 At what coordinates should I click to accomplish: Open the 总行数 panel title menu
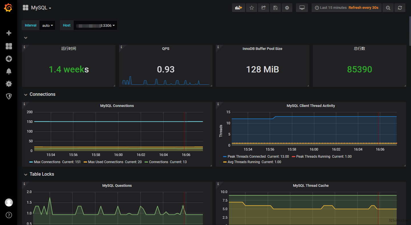tap(359, 49)
